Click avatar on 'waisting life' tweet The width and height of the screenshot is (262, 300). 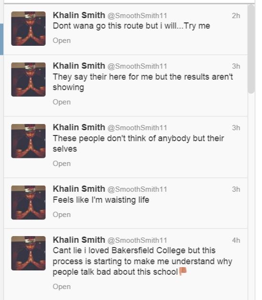(x=28, y=202)
